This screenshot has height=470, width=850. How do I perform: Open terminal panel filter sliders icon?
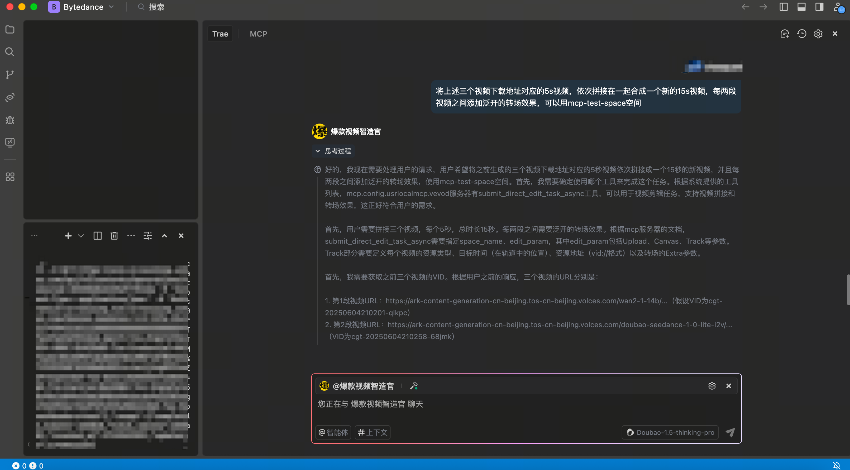(147, 235)
